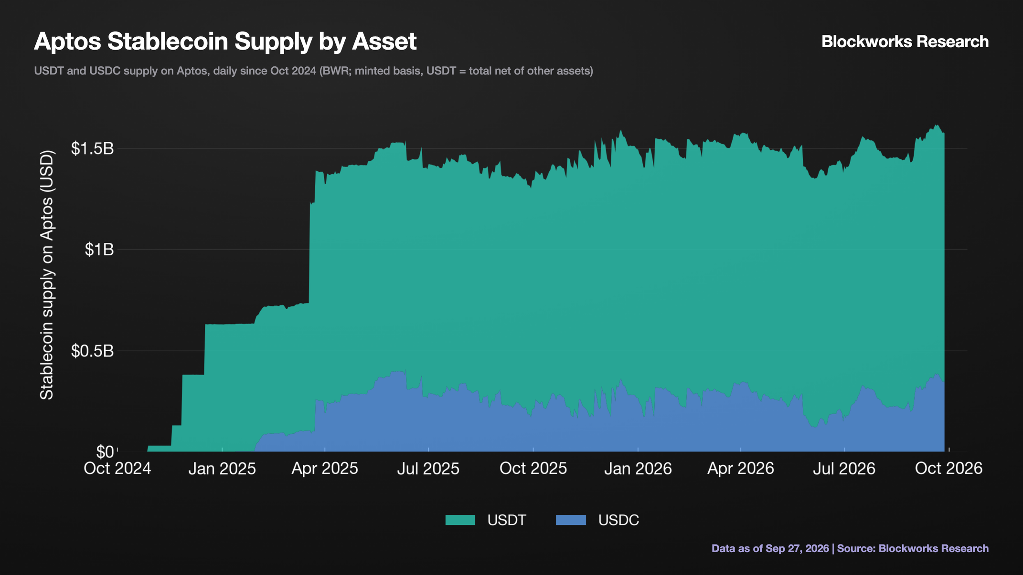The height and width of the screenshot is (575, 1023).
Task: Click the subtitle about USDT and USDC supply
Action: [x=313, y=71]
